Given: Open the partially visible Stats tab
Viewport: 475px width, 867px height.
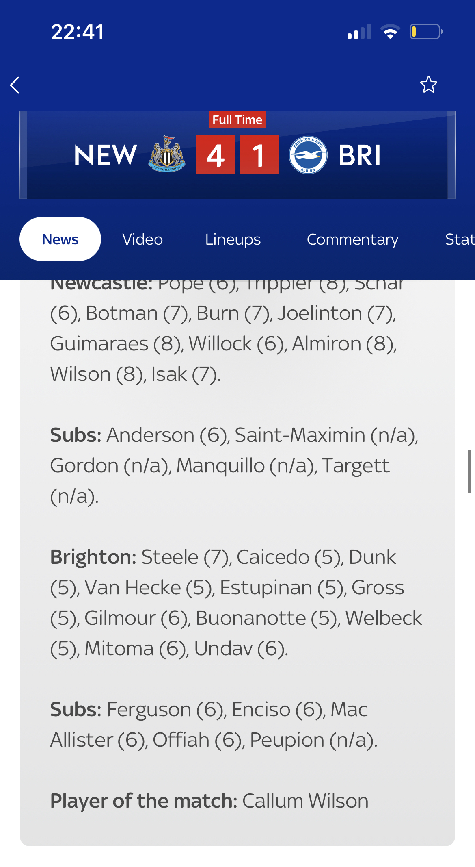Looking at the screenshot, I should point(460,239).
